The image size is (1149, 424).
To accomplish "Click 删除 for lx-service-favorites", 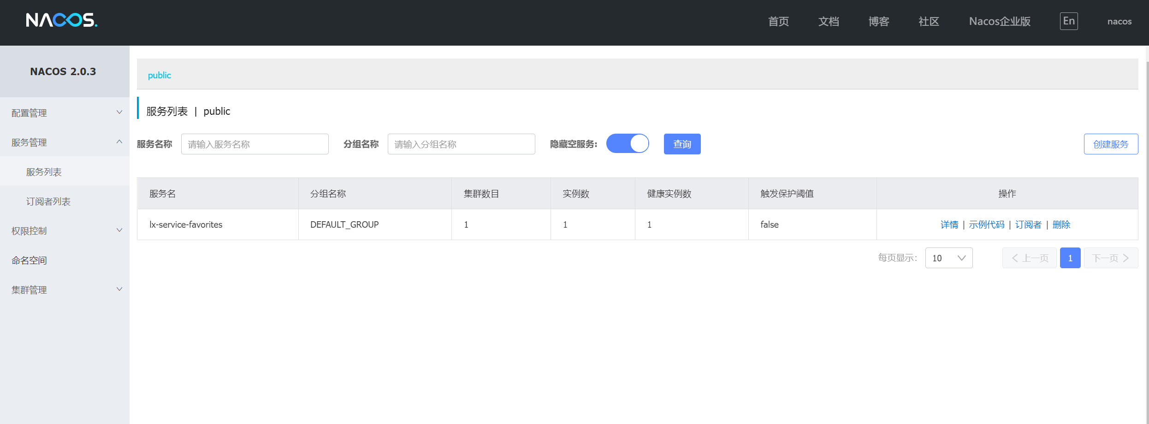I will pos(1061,224).
